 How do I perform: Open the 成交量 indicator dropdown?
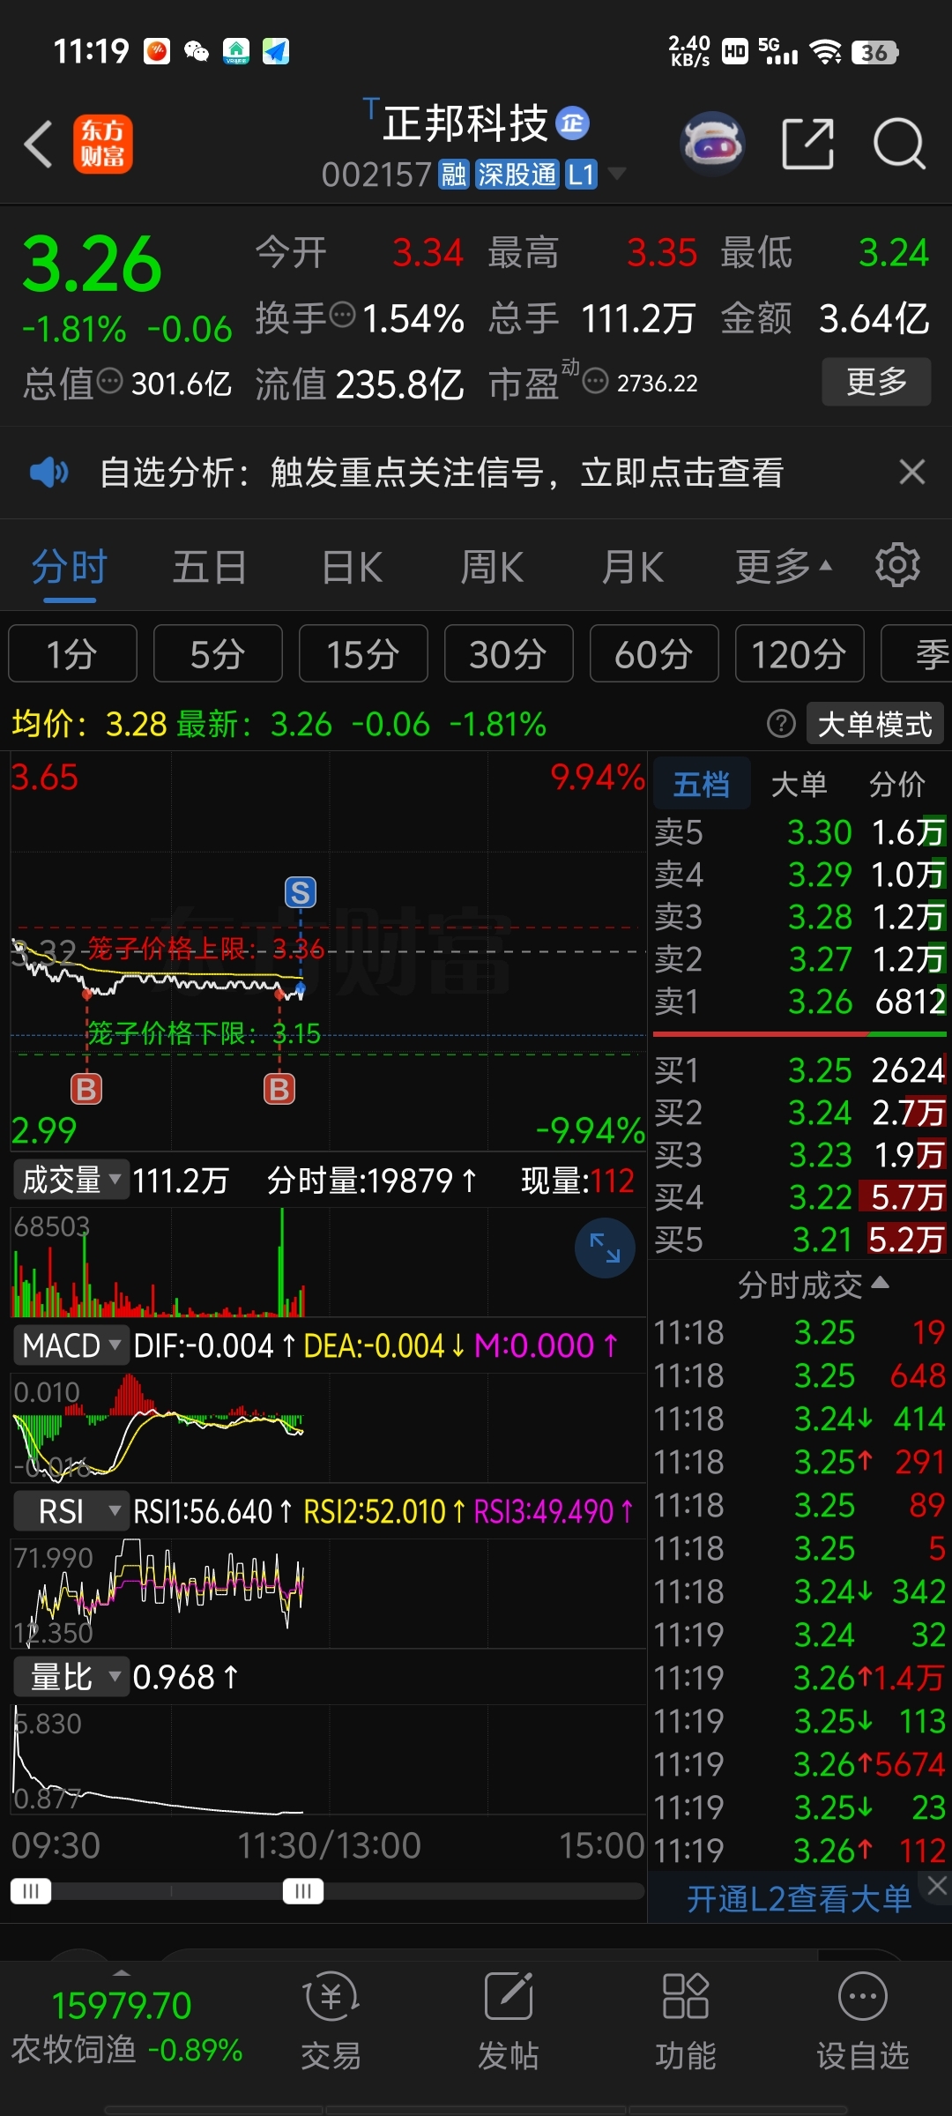71,1180
